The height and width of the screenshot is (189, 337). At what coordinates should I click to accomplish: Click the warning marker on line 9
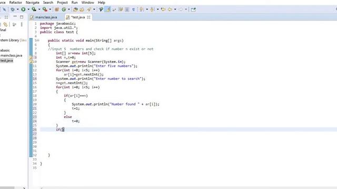pyautogui.click(x=31, y=57)
